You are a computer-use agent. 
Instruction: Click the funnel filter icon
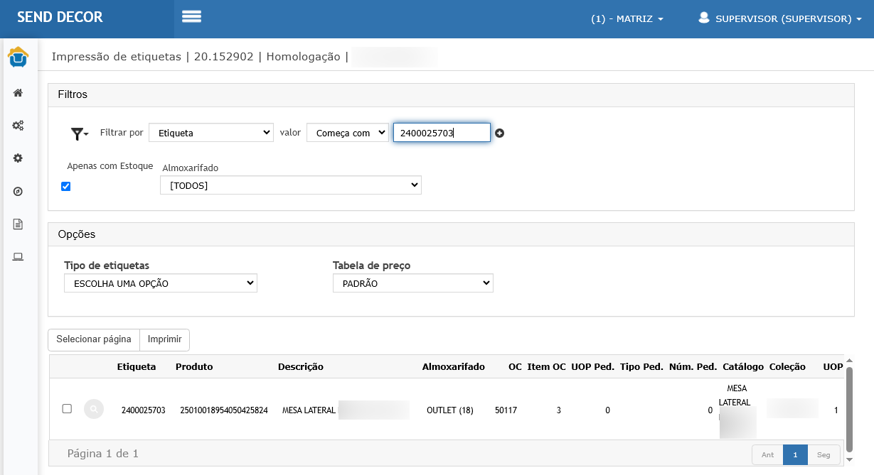[79, 133]
